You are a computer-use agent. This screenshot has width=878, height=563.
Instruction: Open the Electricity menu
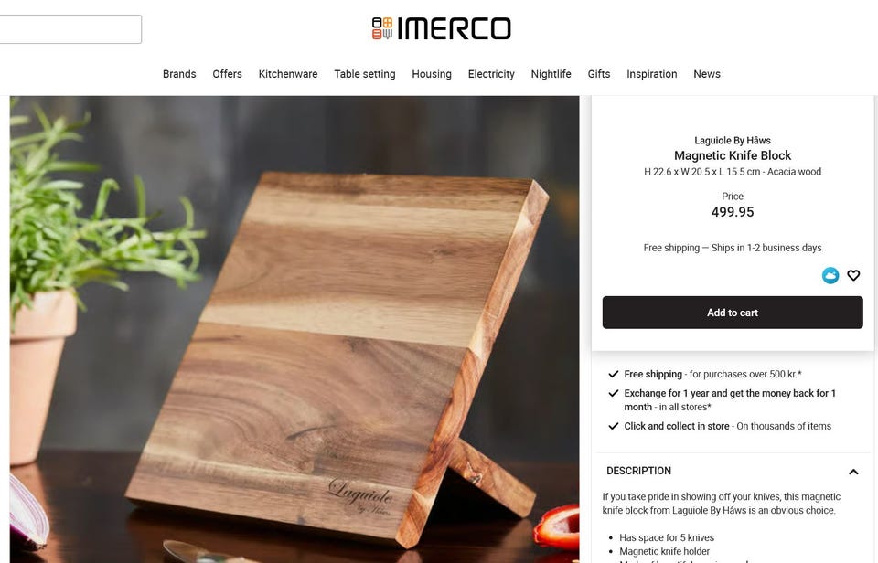(x=491, y=74)
